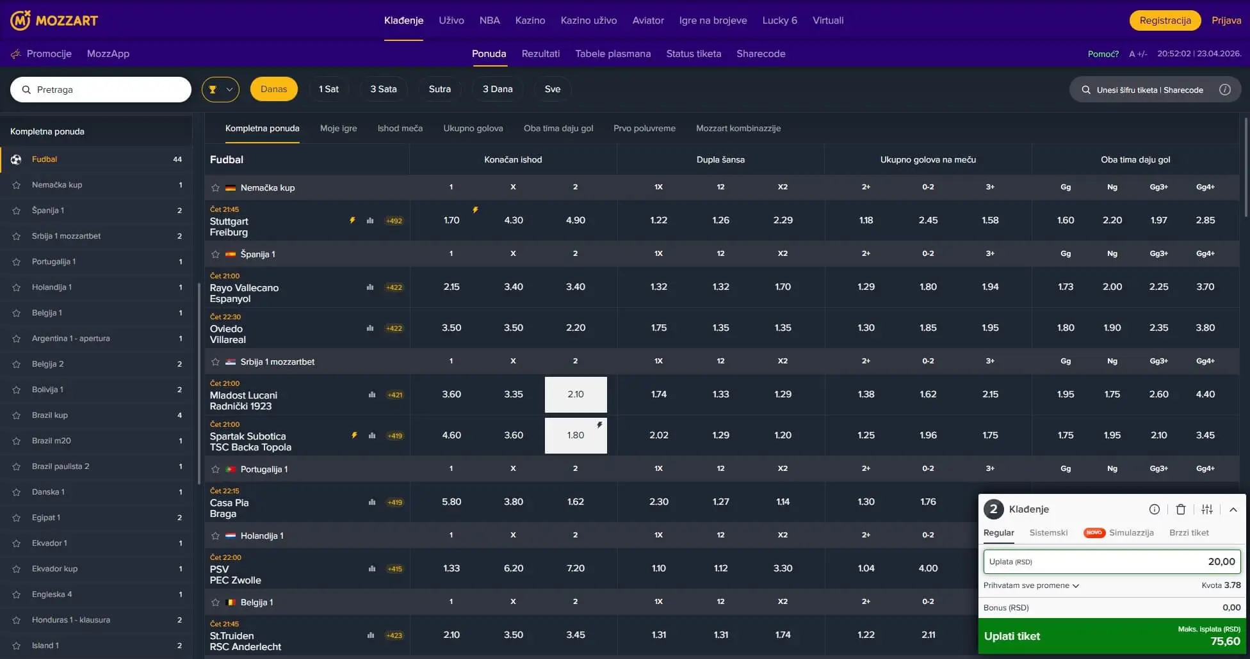Deselect 1.80 odds for Spartak Subotica match

[x=576, y=436]
